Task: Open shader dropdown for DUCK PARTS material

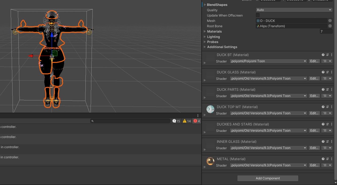Action: pos(268,96)
